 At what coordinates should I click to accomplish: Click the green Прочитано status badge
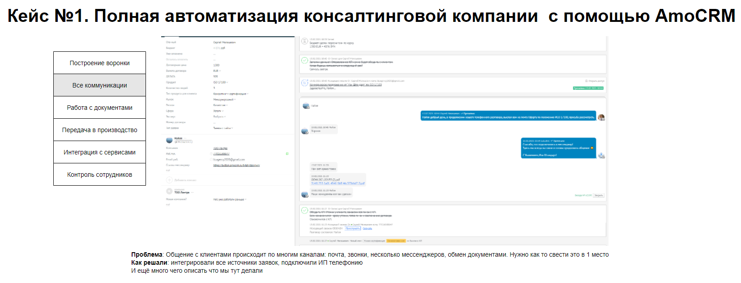588,88
